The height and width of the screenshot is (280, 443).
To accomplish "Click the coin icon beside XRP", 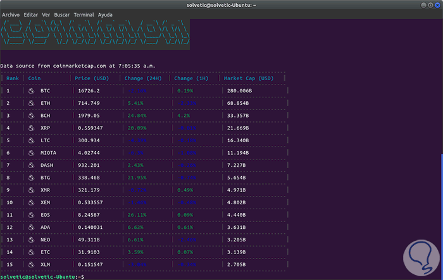I will pyautogui.click(x=31, y=128).
